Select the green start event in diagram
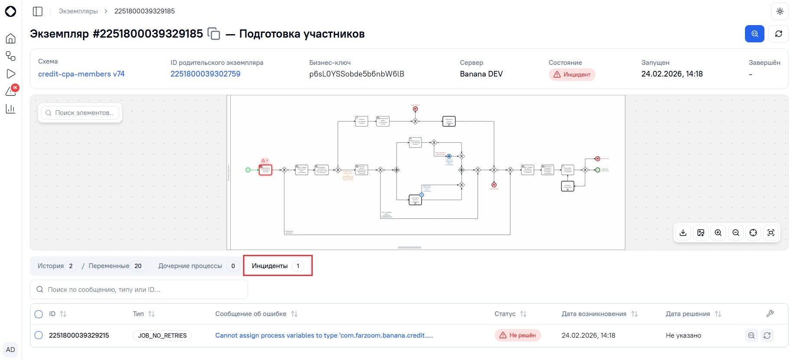Image resolution: width=793 pixels, height=361 pixels. click(248, 170)
